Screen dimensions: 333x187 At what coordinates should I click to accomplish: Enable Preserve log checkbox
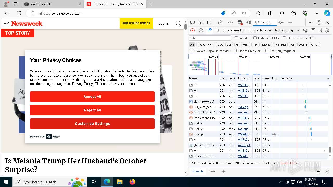tap(225, 30)
